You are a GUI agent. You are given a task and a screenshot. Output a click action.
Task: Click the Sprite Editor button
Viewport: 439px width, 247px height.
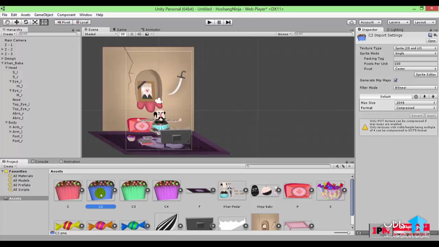[426, 75]
